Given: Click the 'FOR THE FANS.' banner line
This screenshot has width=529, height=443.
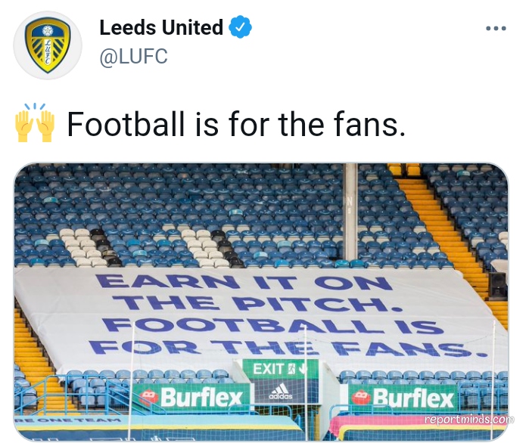Looking at the screenshot, I should [288, 348].
